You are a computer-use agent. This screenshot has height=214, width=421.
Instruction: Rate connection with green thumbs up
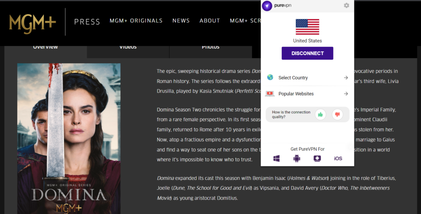tap(320, 114)
